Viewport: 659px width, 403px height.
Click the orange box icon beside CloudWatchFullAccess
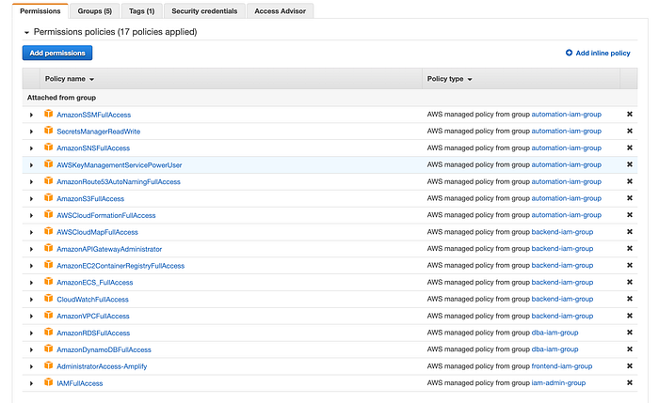(x=49, y=298)
